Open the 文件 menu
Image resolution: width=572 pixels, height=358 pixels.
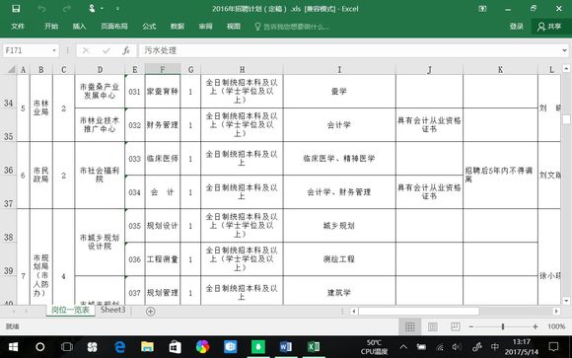tap(18, 27)
